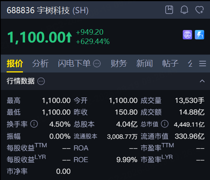Open the 财务 tab
210x180 pixels.
[x=119, y=64]
